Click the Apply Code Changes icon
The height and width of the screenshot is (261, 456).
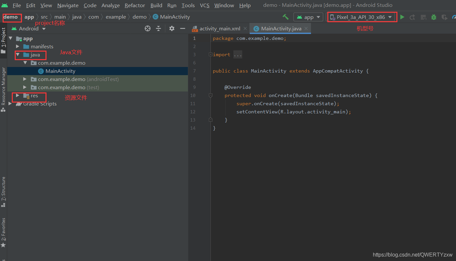coord(423,17)
